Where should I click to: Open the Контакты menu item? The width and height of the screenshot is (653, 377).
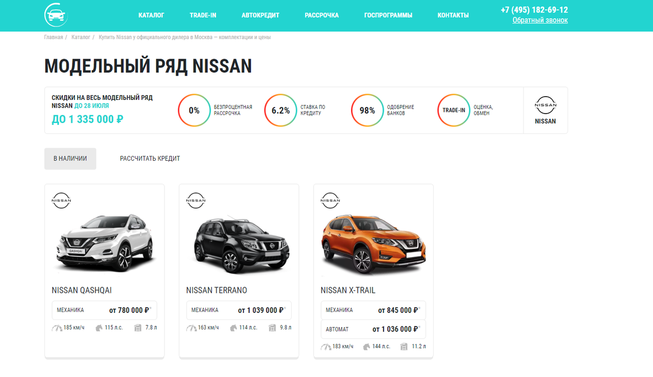point(453,15)
